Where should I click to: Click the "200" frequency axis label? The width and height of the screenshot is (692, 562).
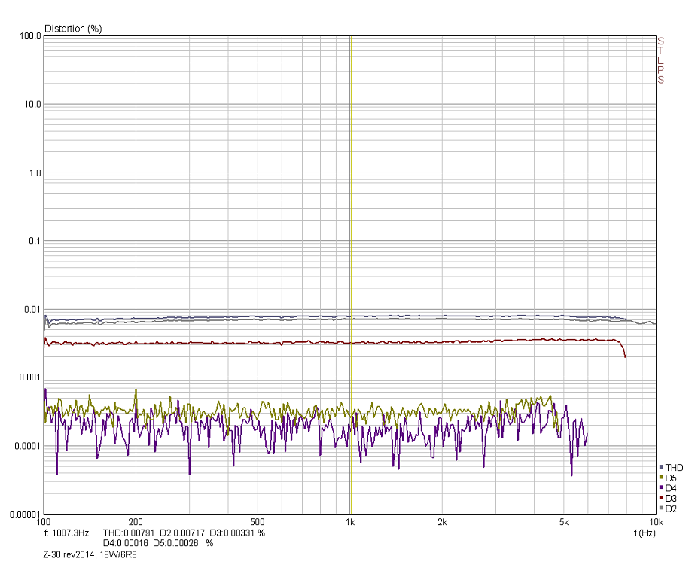(x=136, y=522)
